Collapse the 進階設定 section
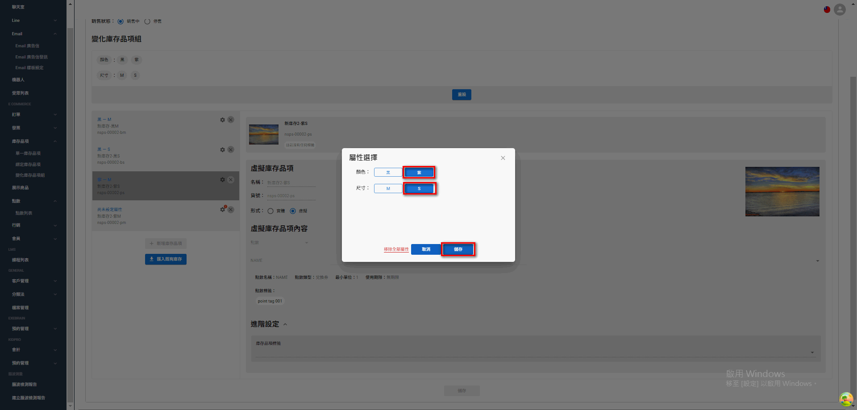Screen dimensions: 857x410 [285, 325]
